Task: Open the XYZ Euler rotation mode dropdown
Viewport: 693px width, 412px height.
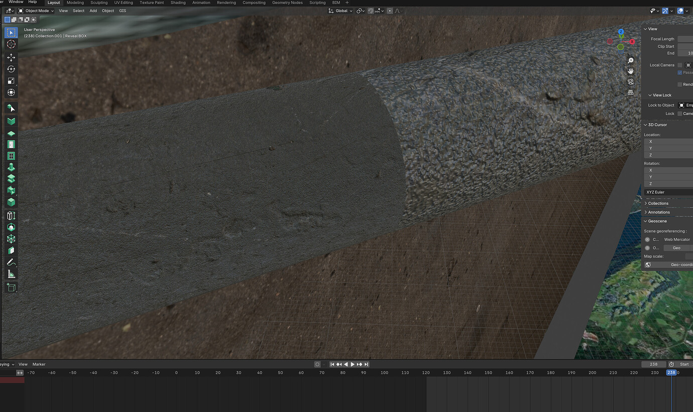Action: pos(668,192)
